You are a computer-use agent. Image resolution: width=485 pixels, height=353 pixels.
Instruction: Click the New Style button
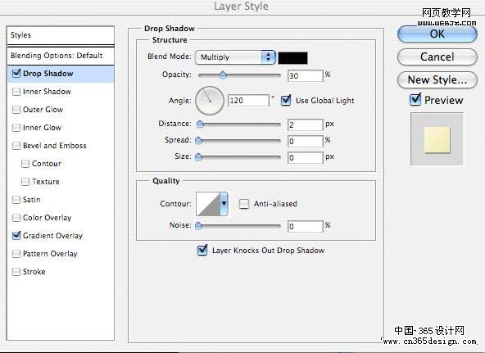click(x=437, y=79)
